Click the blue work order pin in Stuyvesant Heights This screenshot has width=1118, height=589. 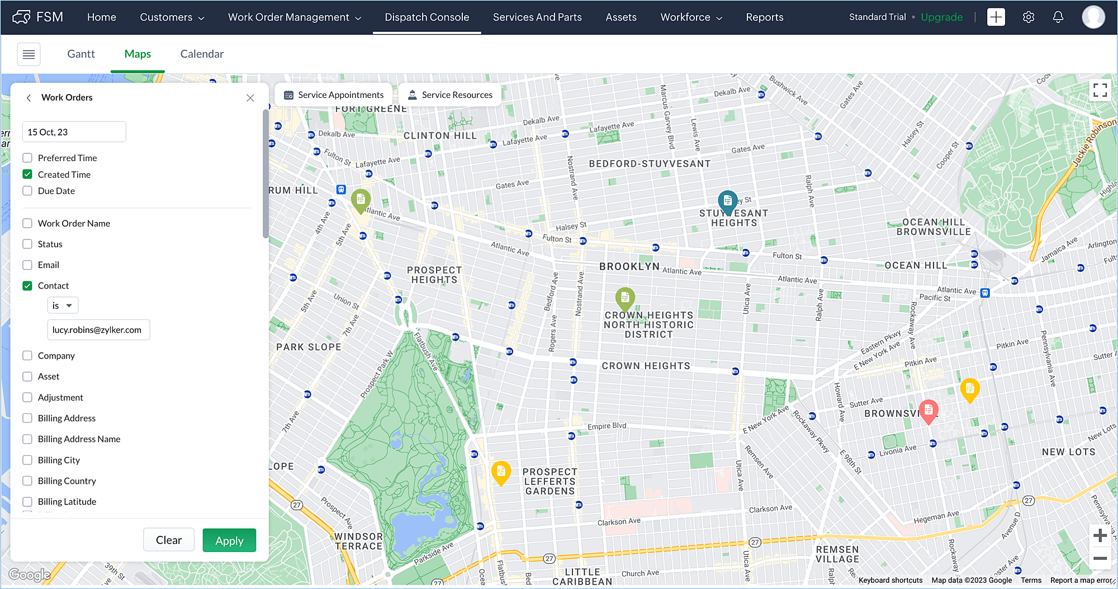[x=728, y=202]
